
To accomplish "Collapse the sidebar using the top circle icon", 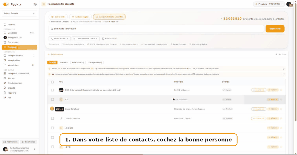I will (x=35, y=4).
